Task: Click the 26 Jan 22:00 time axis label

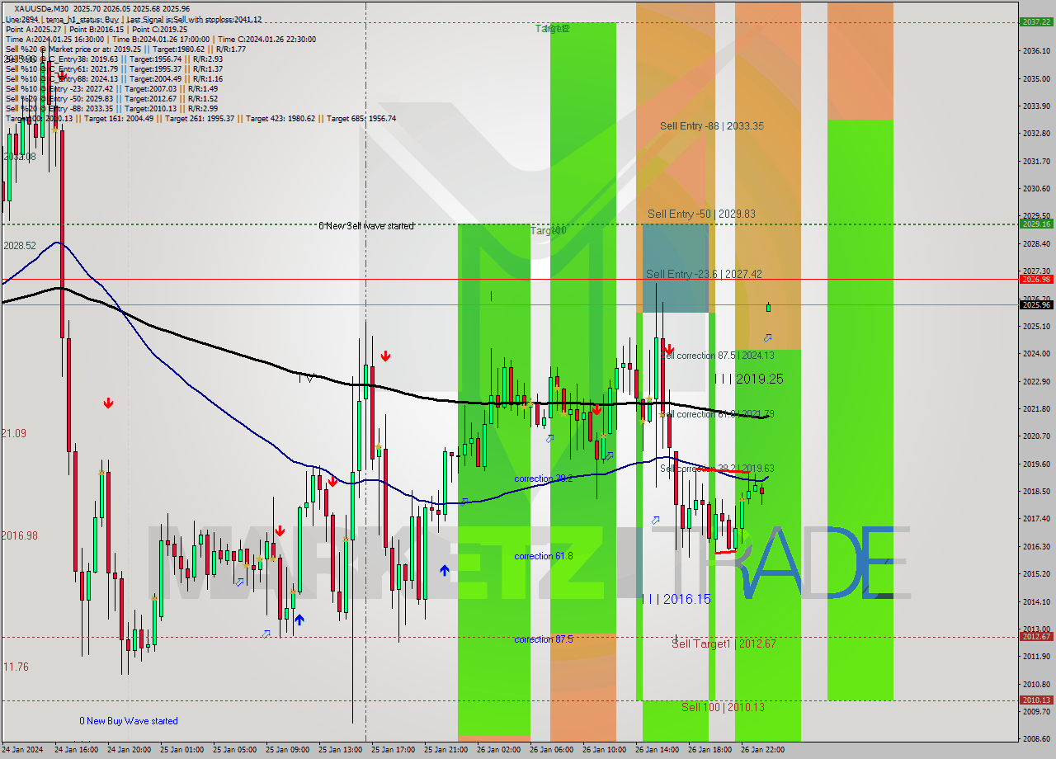Action: pyautogui.click(x=762, y=750)
